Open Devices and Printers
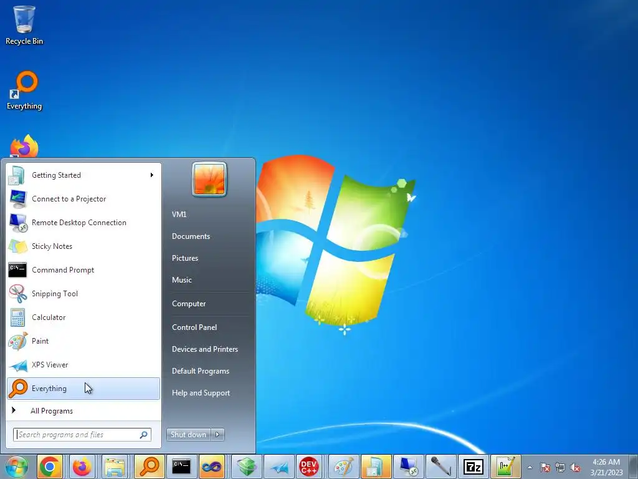The width and height of the screenshot is (638, 479). pyautogui.click(x=204, y=349)
